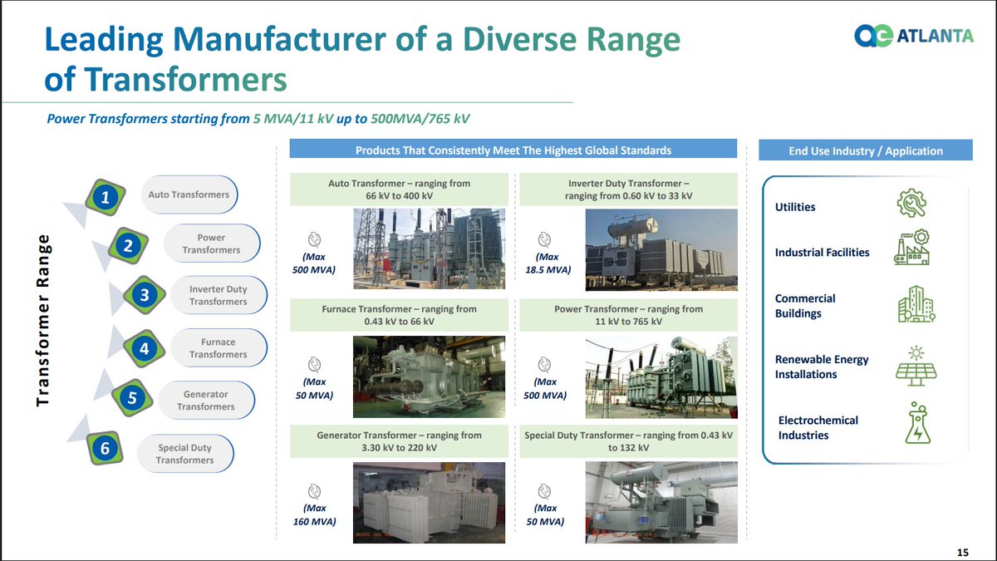Click the '(Max 160 MVA)' text
Viewport: 997px width, 561px height.
pos(314,514)
